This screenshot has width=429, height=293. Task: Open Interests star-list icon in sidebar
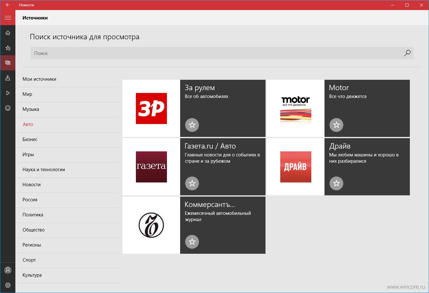pyautogui.click(x=8, y=48)
